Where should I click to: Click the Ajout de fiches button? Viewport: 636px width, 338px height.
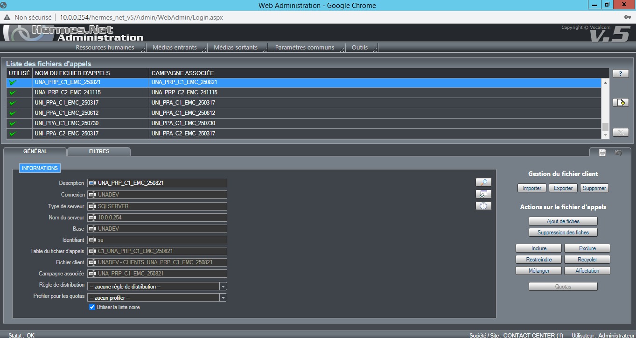coord(563,221)
